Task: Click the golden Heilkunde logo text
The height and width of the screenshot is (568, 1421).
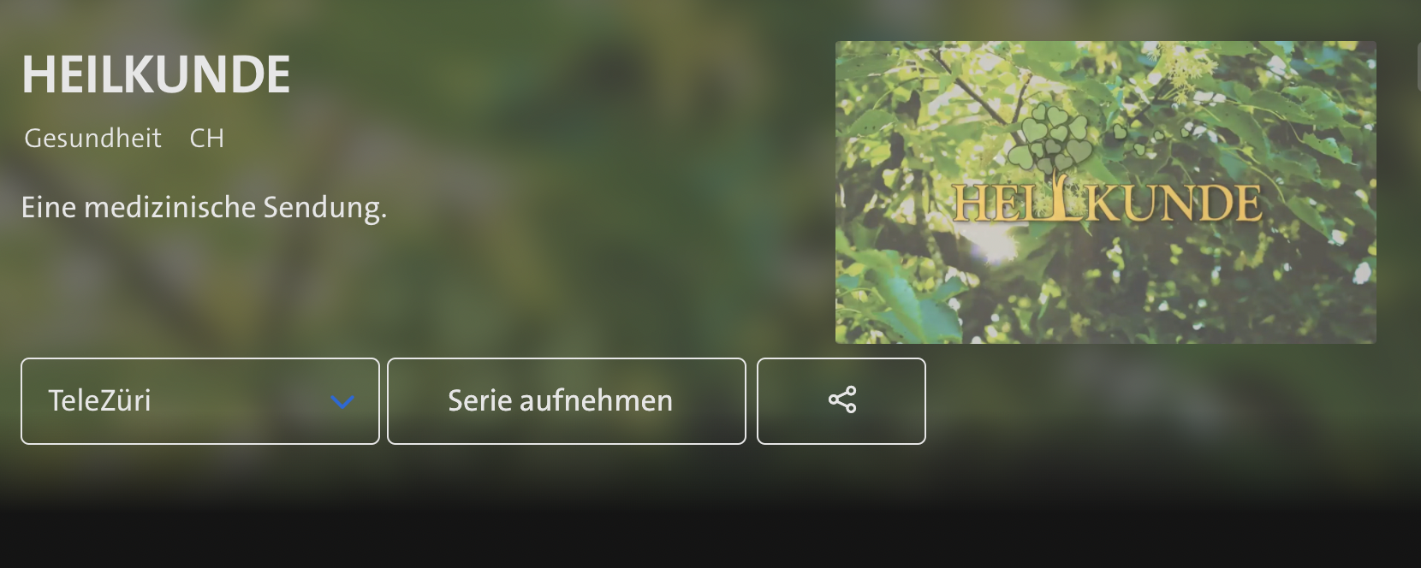Action: (x=1106, y=204)
